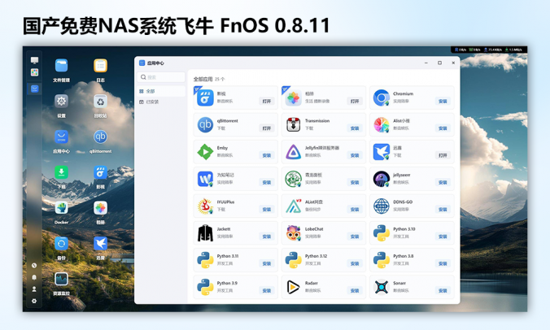Install Radarr via its 安装 button
Viewport: 550px width, 330px height.
pos(355,291)
